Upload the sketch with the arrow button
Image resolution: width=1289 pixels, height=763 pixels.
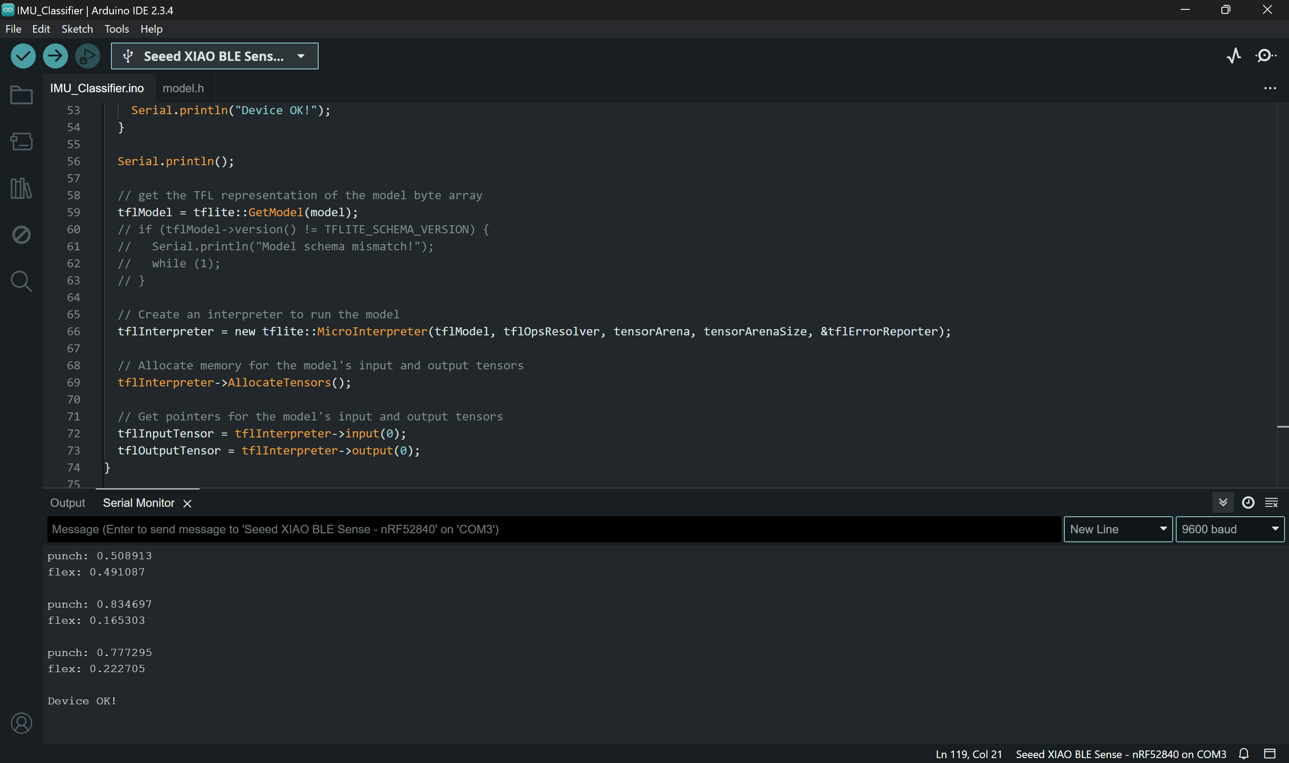pyautogui.click(x=55, y=56)
